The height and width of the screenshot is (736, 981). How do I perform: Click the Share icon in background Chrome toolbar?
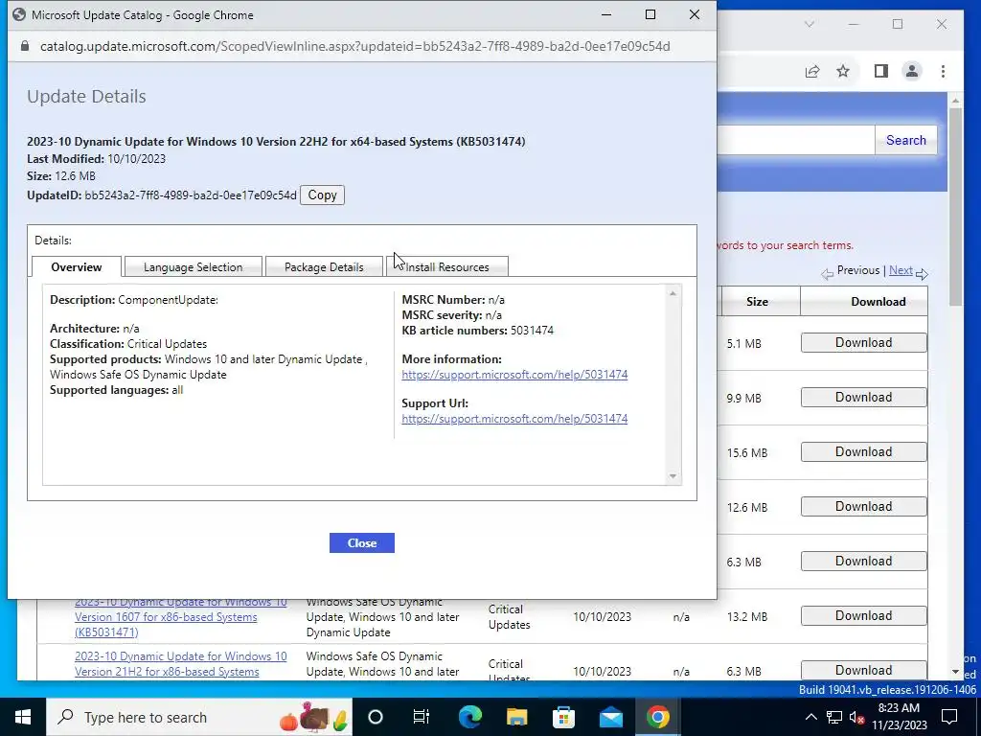[x=812, y=71]
